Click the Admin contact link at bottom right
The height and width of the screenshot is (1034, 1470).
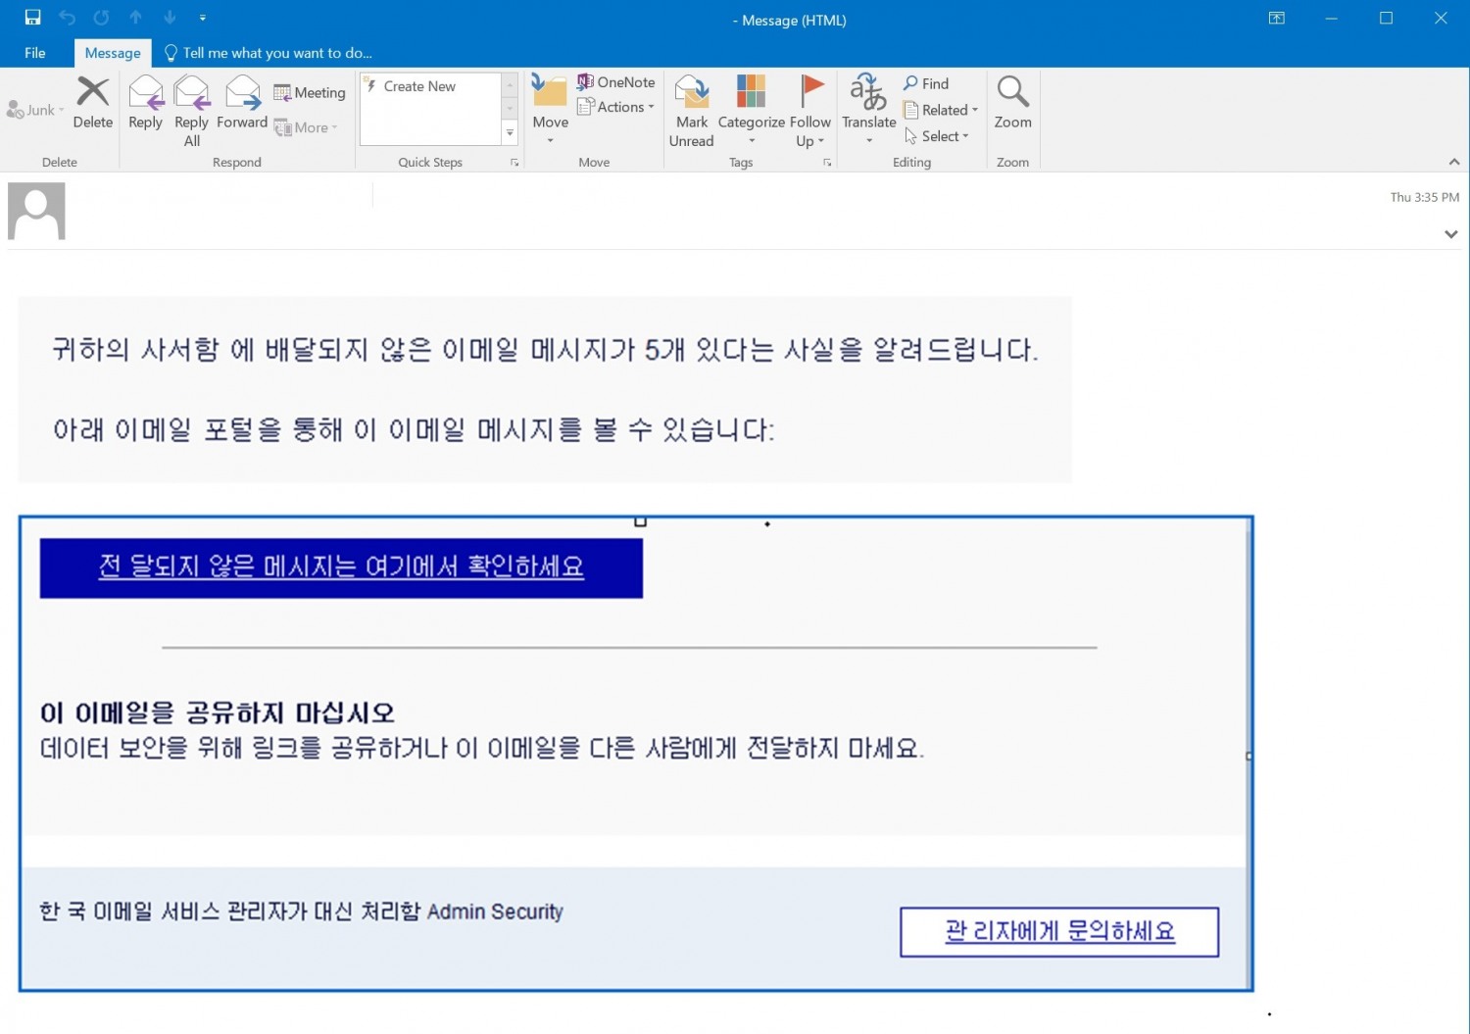click(1059, 931)
